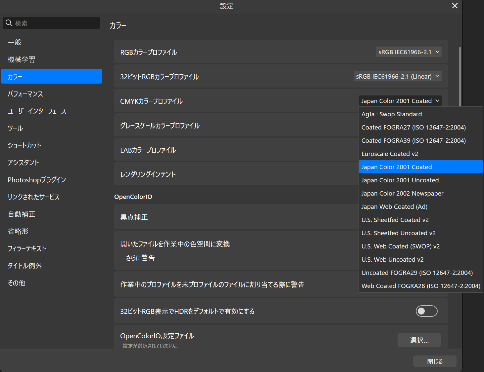The width and height of the screenshot is (484, 372).
Task: Choose Uncoated FOGRA29 profile
Action: 421,273
